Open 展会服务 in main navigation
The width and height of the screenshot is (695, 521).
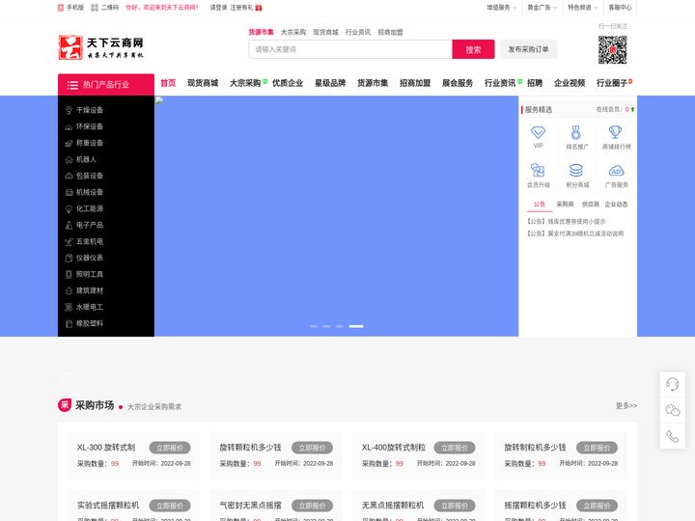pyautogui.click(x=457, y=83)
